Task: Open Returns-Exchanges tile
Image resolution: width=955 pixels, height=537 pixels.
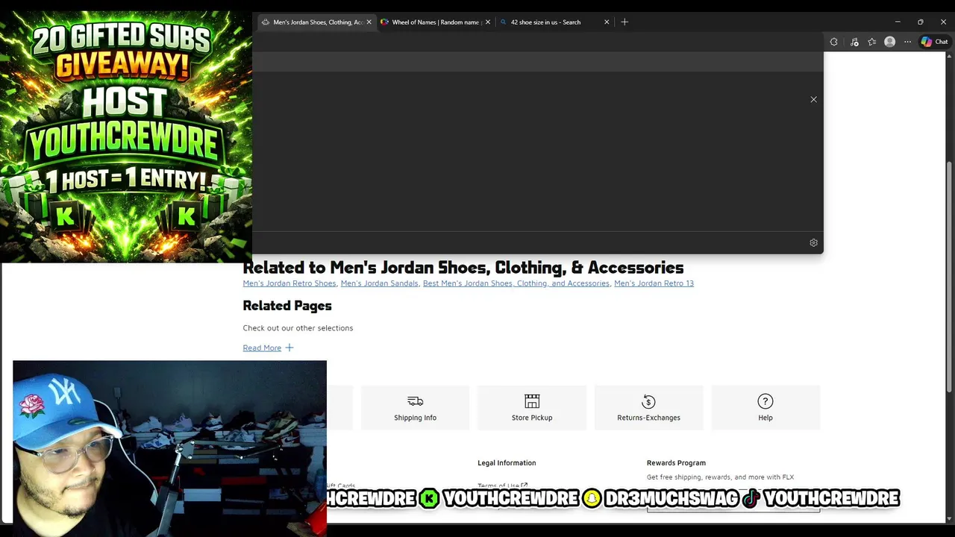Action: point(648,407)
